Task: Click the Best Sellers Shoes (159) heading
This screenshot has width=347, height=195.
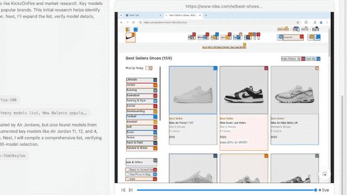Action: pos(149,58)
